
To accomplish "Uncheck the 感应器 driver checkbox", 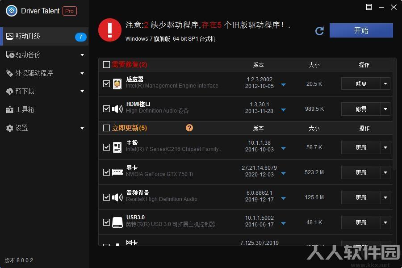I will coord(106,84).
